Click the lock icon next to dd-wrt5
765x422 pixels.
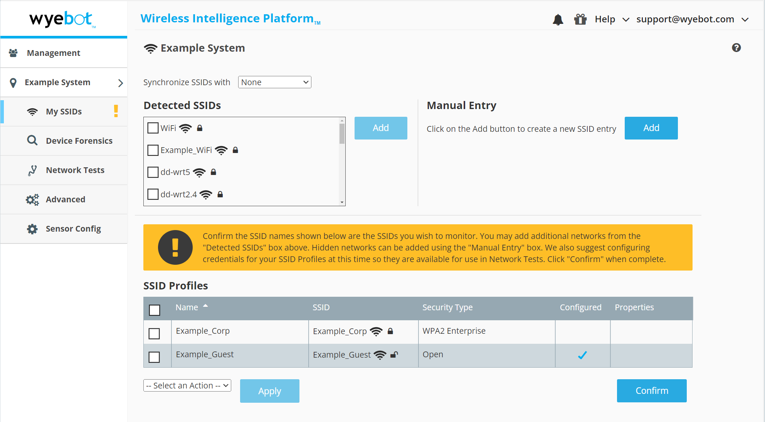pos(214,172)
